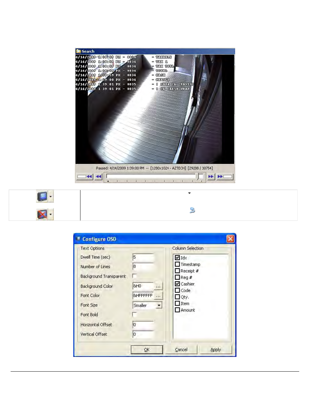Check the Reg # column checkbox
The image size is (312, 404).
[177, 277]
